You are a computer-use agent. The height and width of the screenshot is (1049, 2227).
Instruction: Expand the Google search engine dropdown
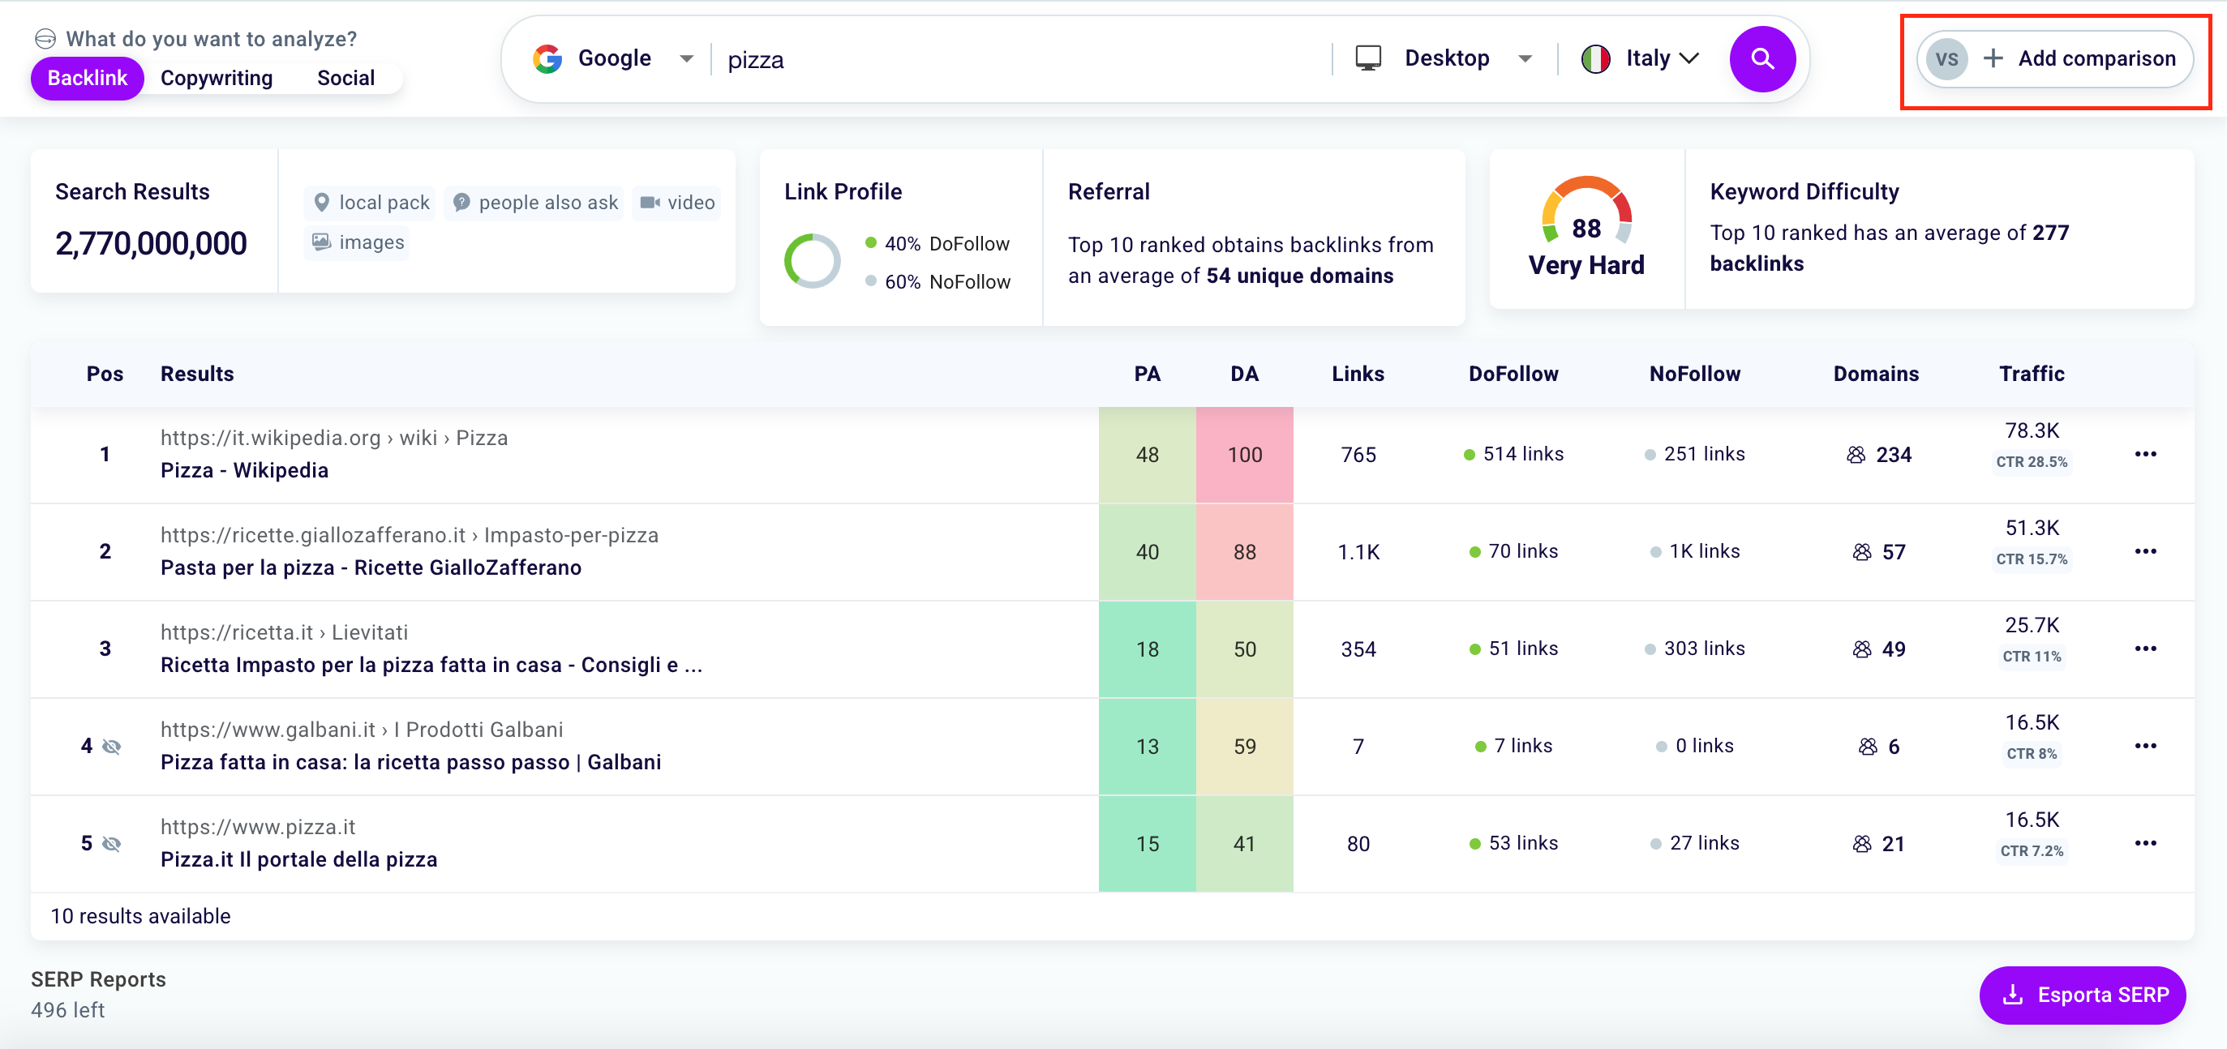[686, 58]
